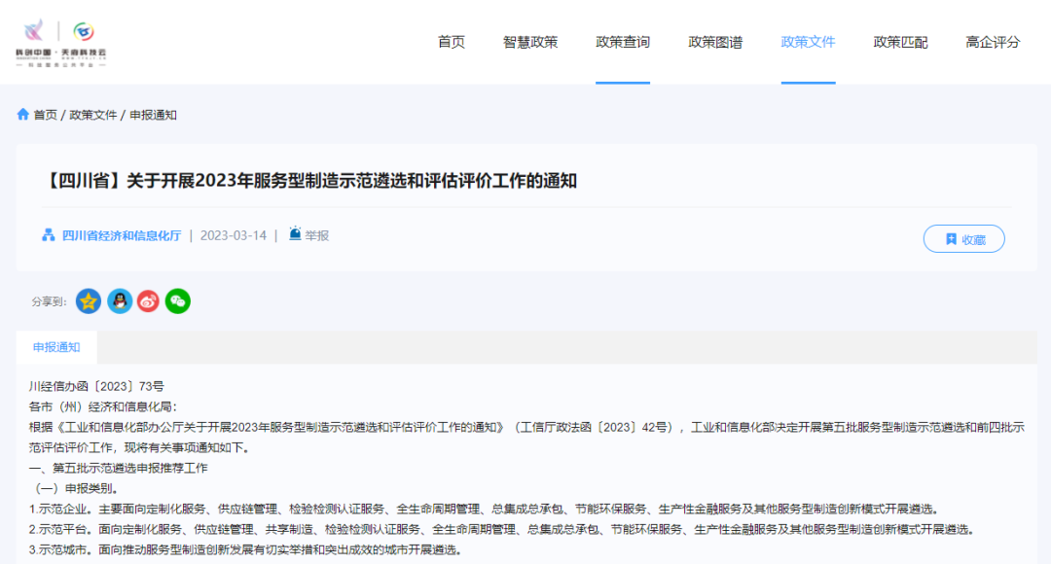
Task: Open the 智慧政策 section
Action: point(528,42)
